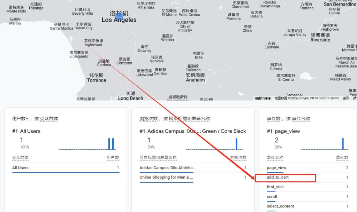Select the page_view event row
Image resolution: width=357 pixels, height=212 pixels.
tap(276, 168)
